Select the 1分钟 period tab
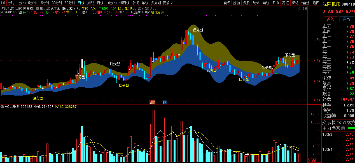355x163 pixels. (x=21, y=3)
